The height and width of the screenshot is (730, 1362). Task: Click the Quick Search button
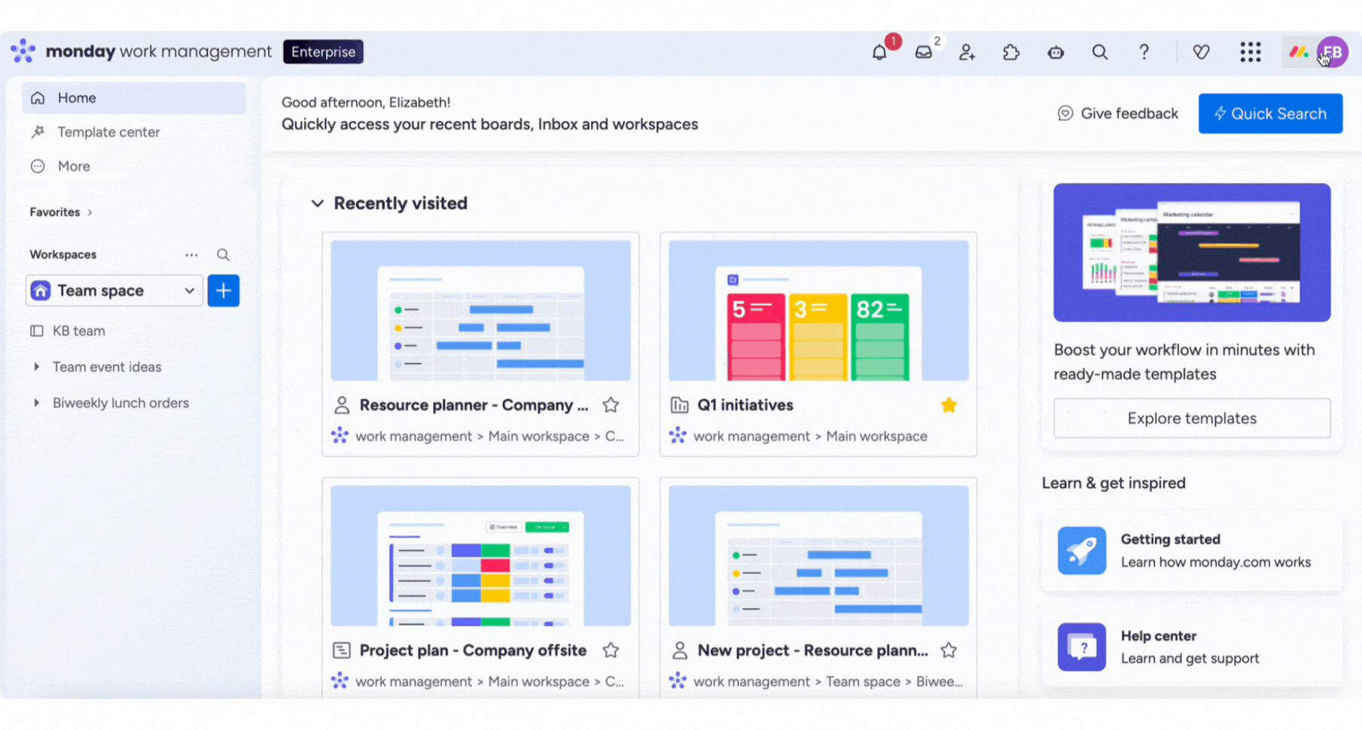(1270, 114)
